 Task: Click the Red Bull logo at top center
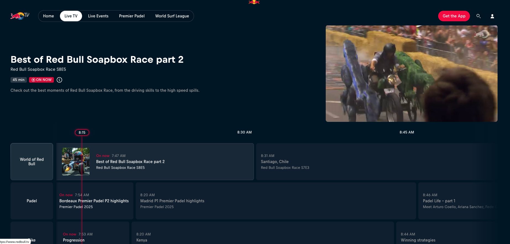pyautogui.click(x=254, y=2)
